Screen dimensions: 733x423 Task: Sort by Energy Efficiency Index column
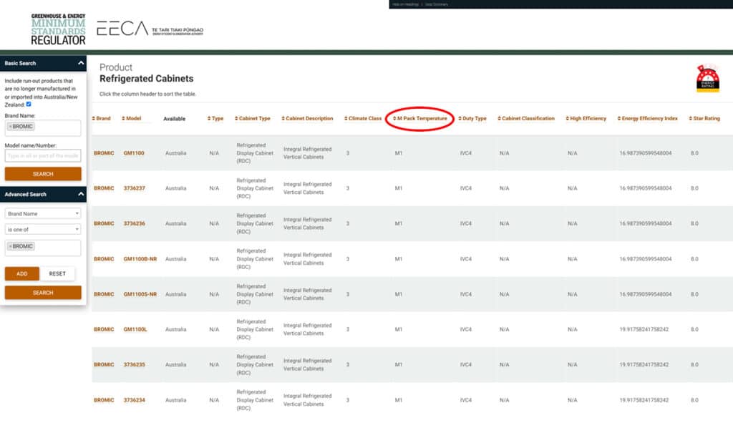(x=648, y=118)
